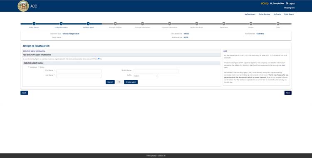Click the $0.00 additional fee value
The image size is (312, 158).
[x=186, y=37]
